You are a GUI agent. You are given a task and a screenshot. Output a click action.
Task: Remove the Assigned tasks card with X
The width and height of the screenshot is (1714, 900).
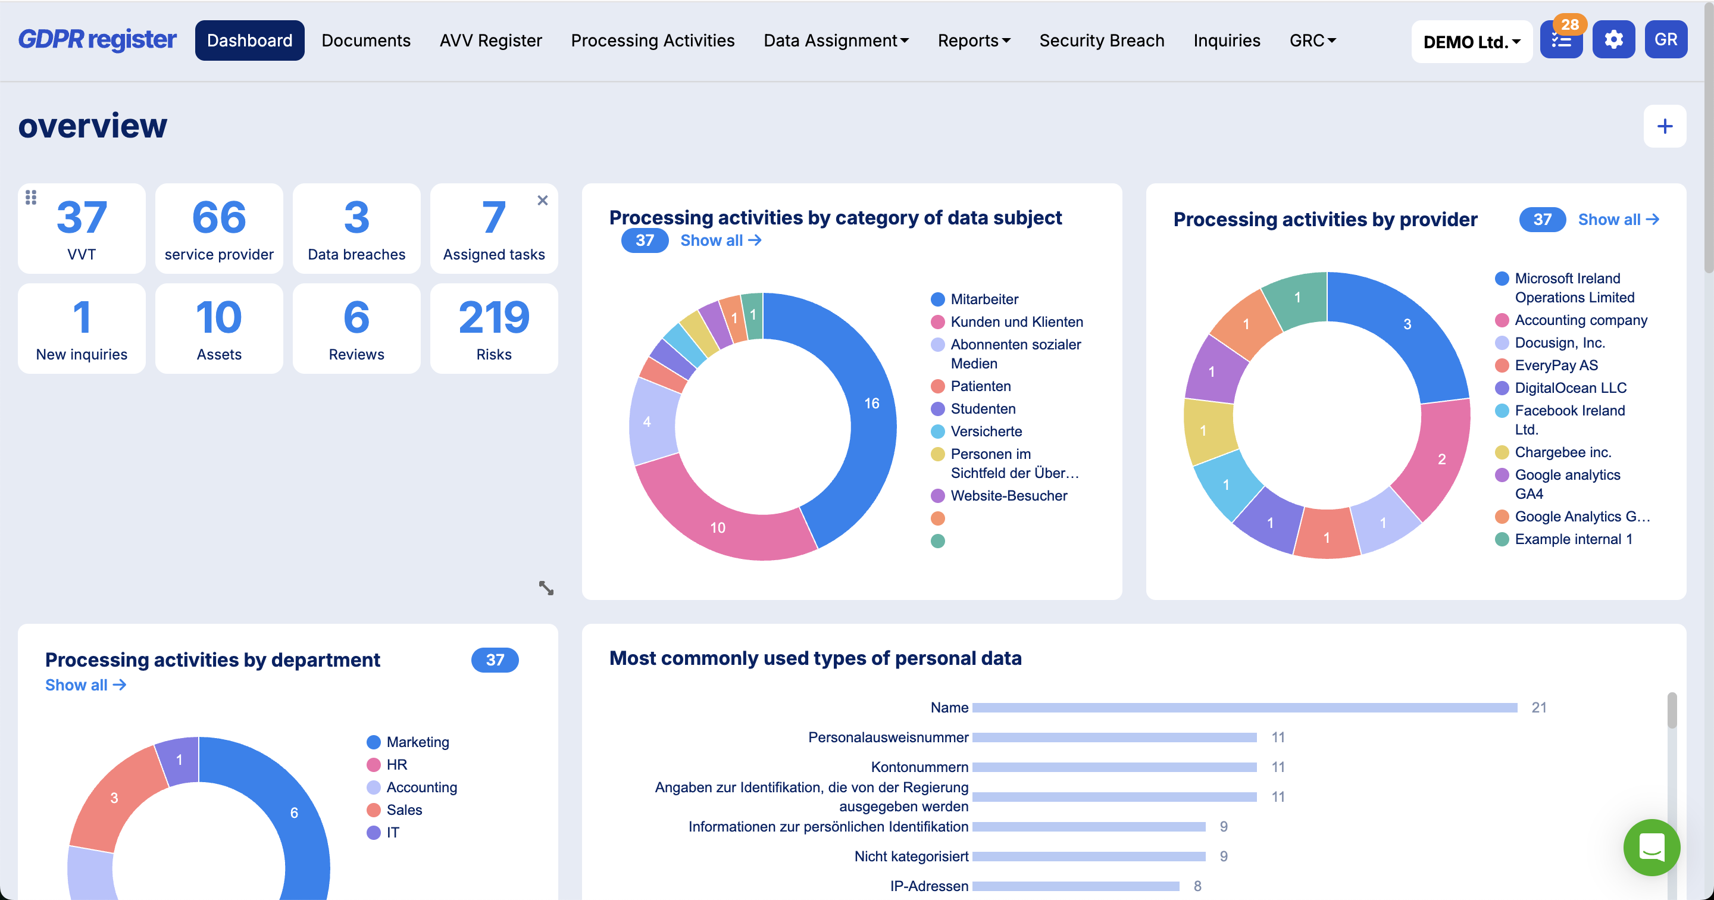(x=542, y=201)
